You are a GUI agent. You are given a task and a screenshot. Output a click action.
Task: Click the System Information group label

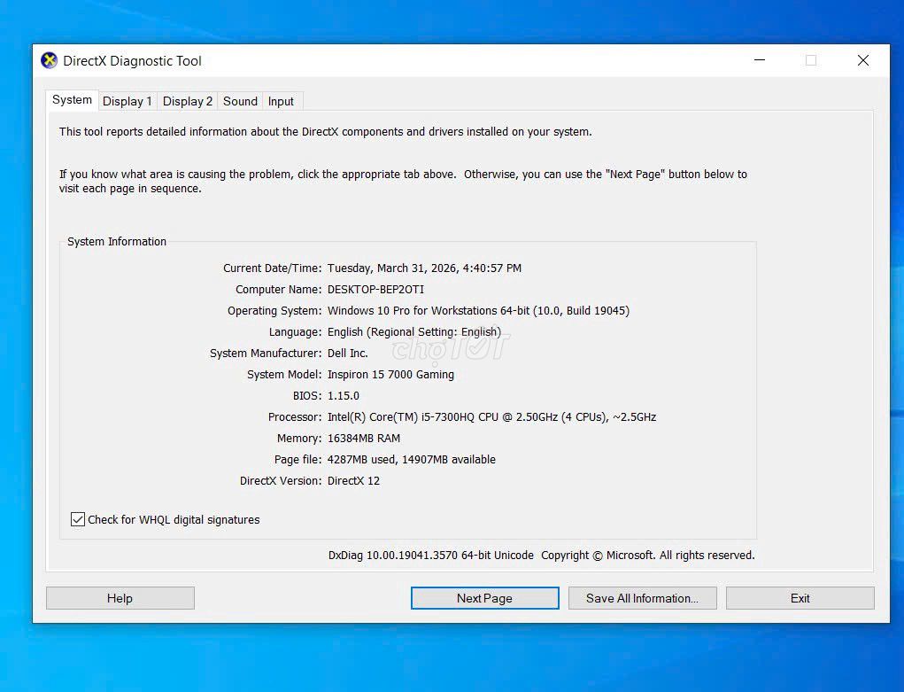click(117, 241)
